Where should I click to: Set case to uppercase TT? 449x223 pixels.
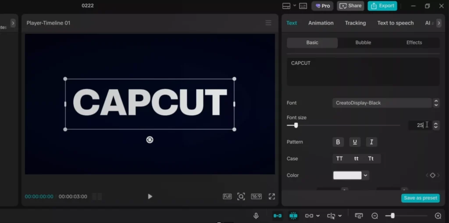(339, 159)
